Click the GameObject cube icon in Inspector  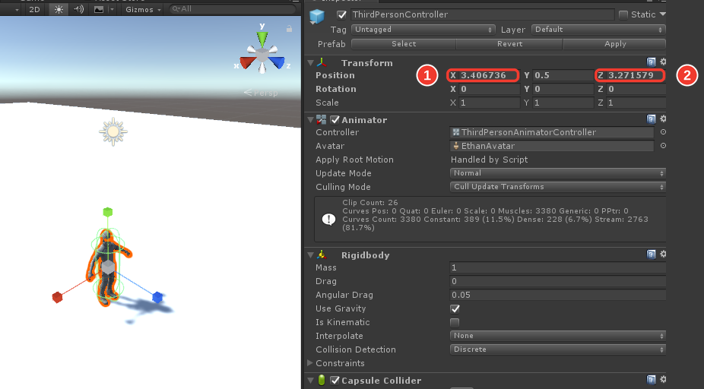[317, 17]
